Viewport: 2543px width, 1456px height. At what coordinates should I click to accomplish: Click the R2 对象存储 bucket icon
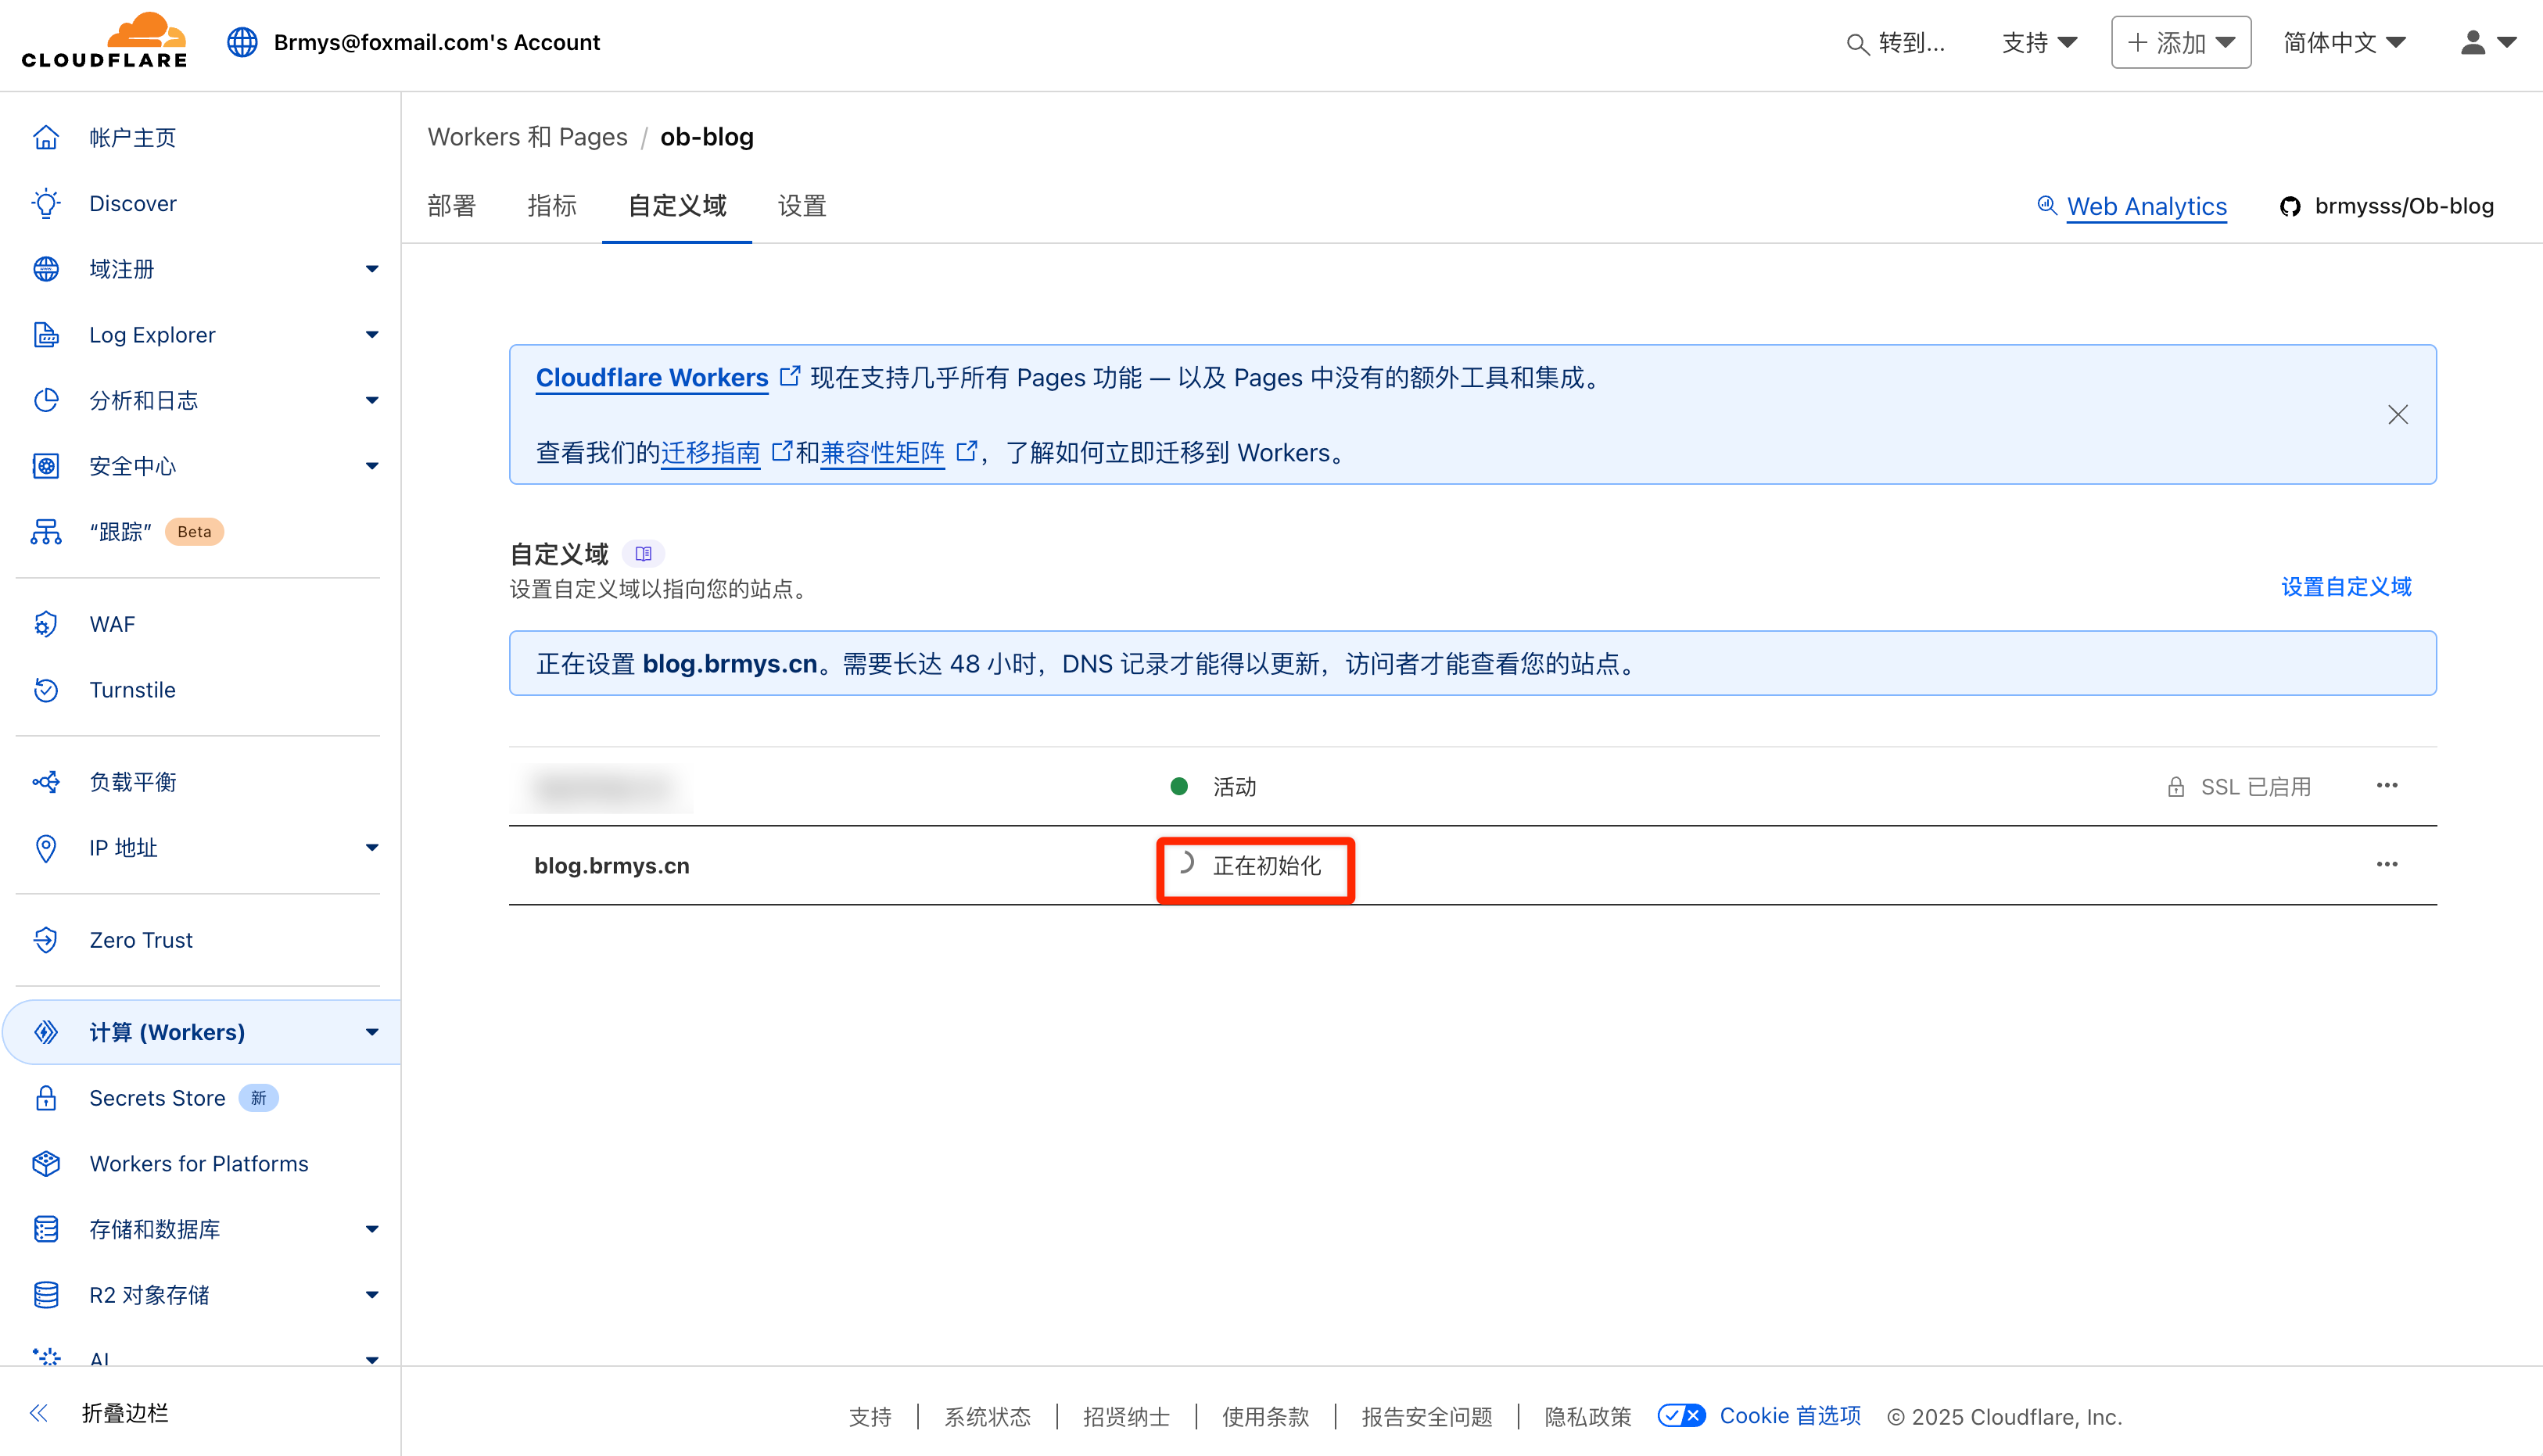coord(46,1295)
